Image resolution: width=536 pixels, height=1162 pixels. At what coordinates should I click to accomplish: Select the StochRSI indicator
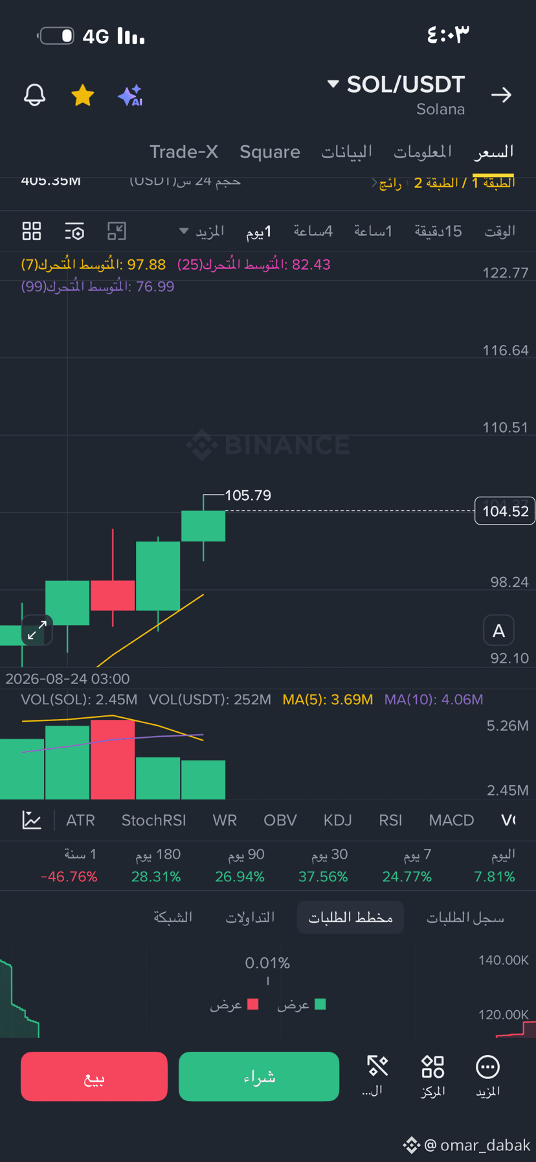pyautogui.click(x=153, y=820)
